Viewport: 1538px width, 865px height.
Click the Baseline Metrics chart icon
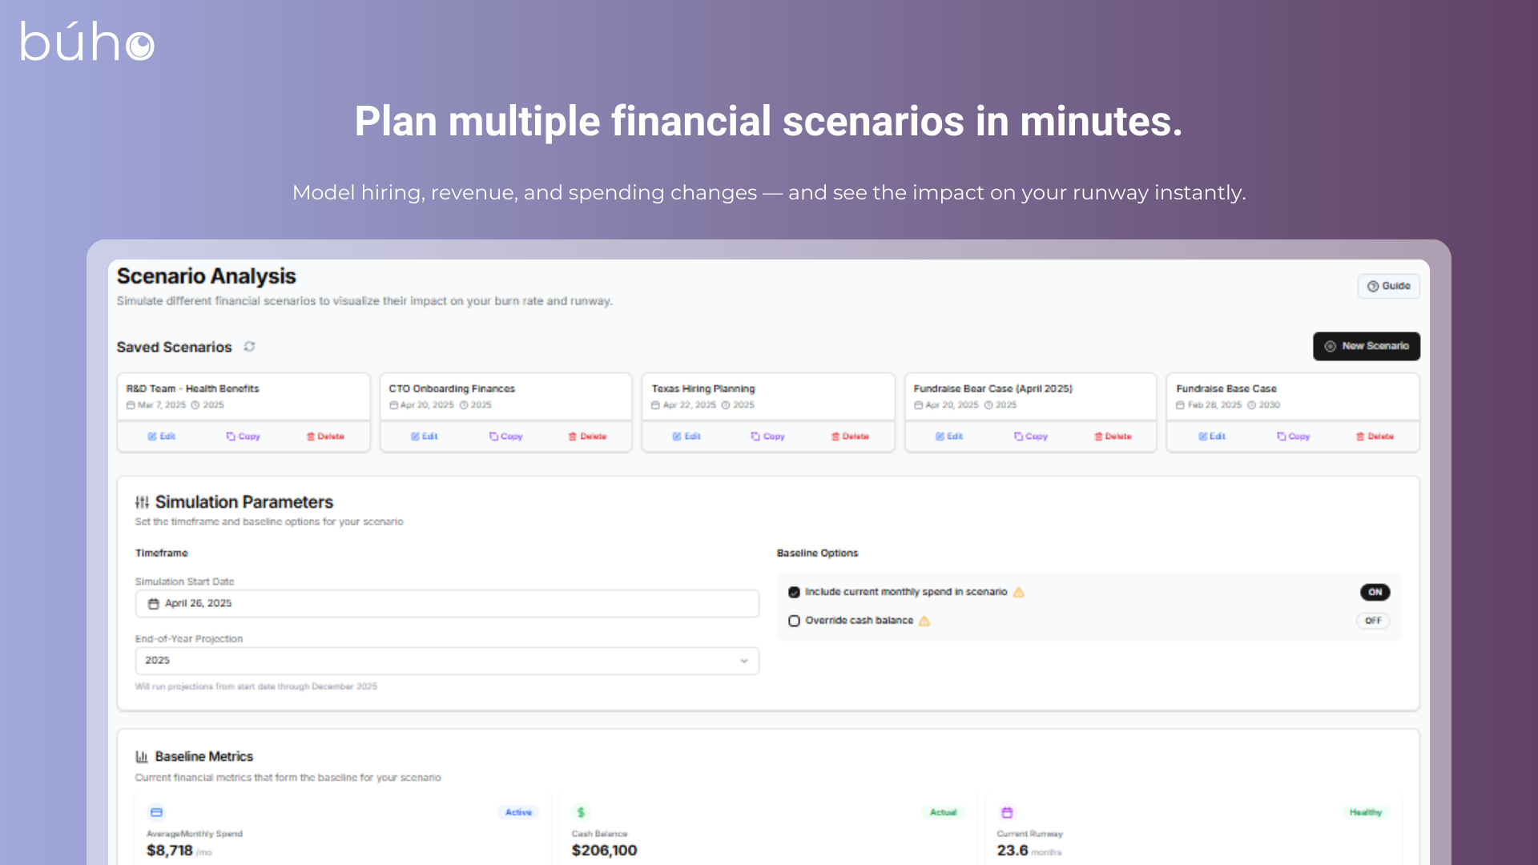(x=142, y=757)
